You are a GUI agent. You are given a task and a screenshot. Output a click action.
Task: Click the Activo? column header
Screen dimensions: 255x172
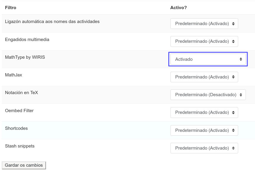(178, 7)
